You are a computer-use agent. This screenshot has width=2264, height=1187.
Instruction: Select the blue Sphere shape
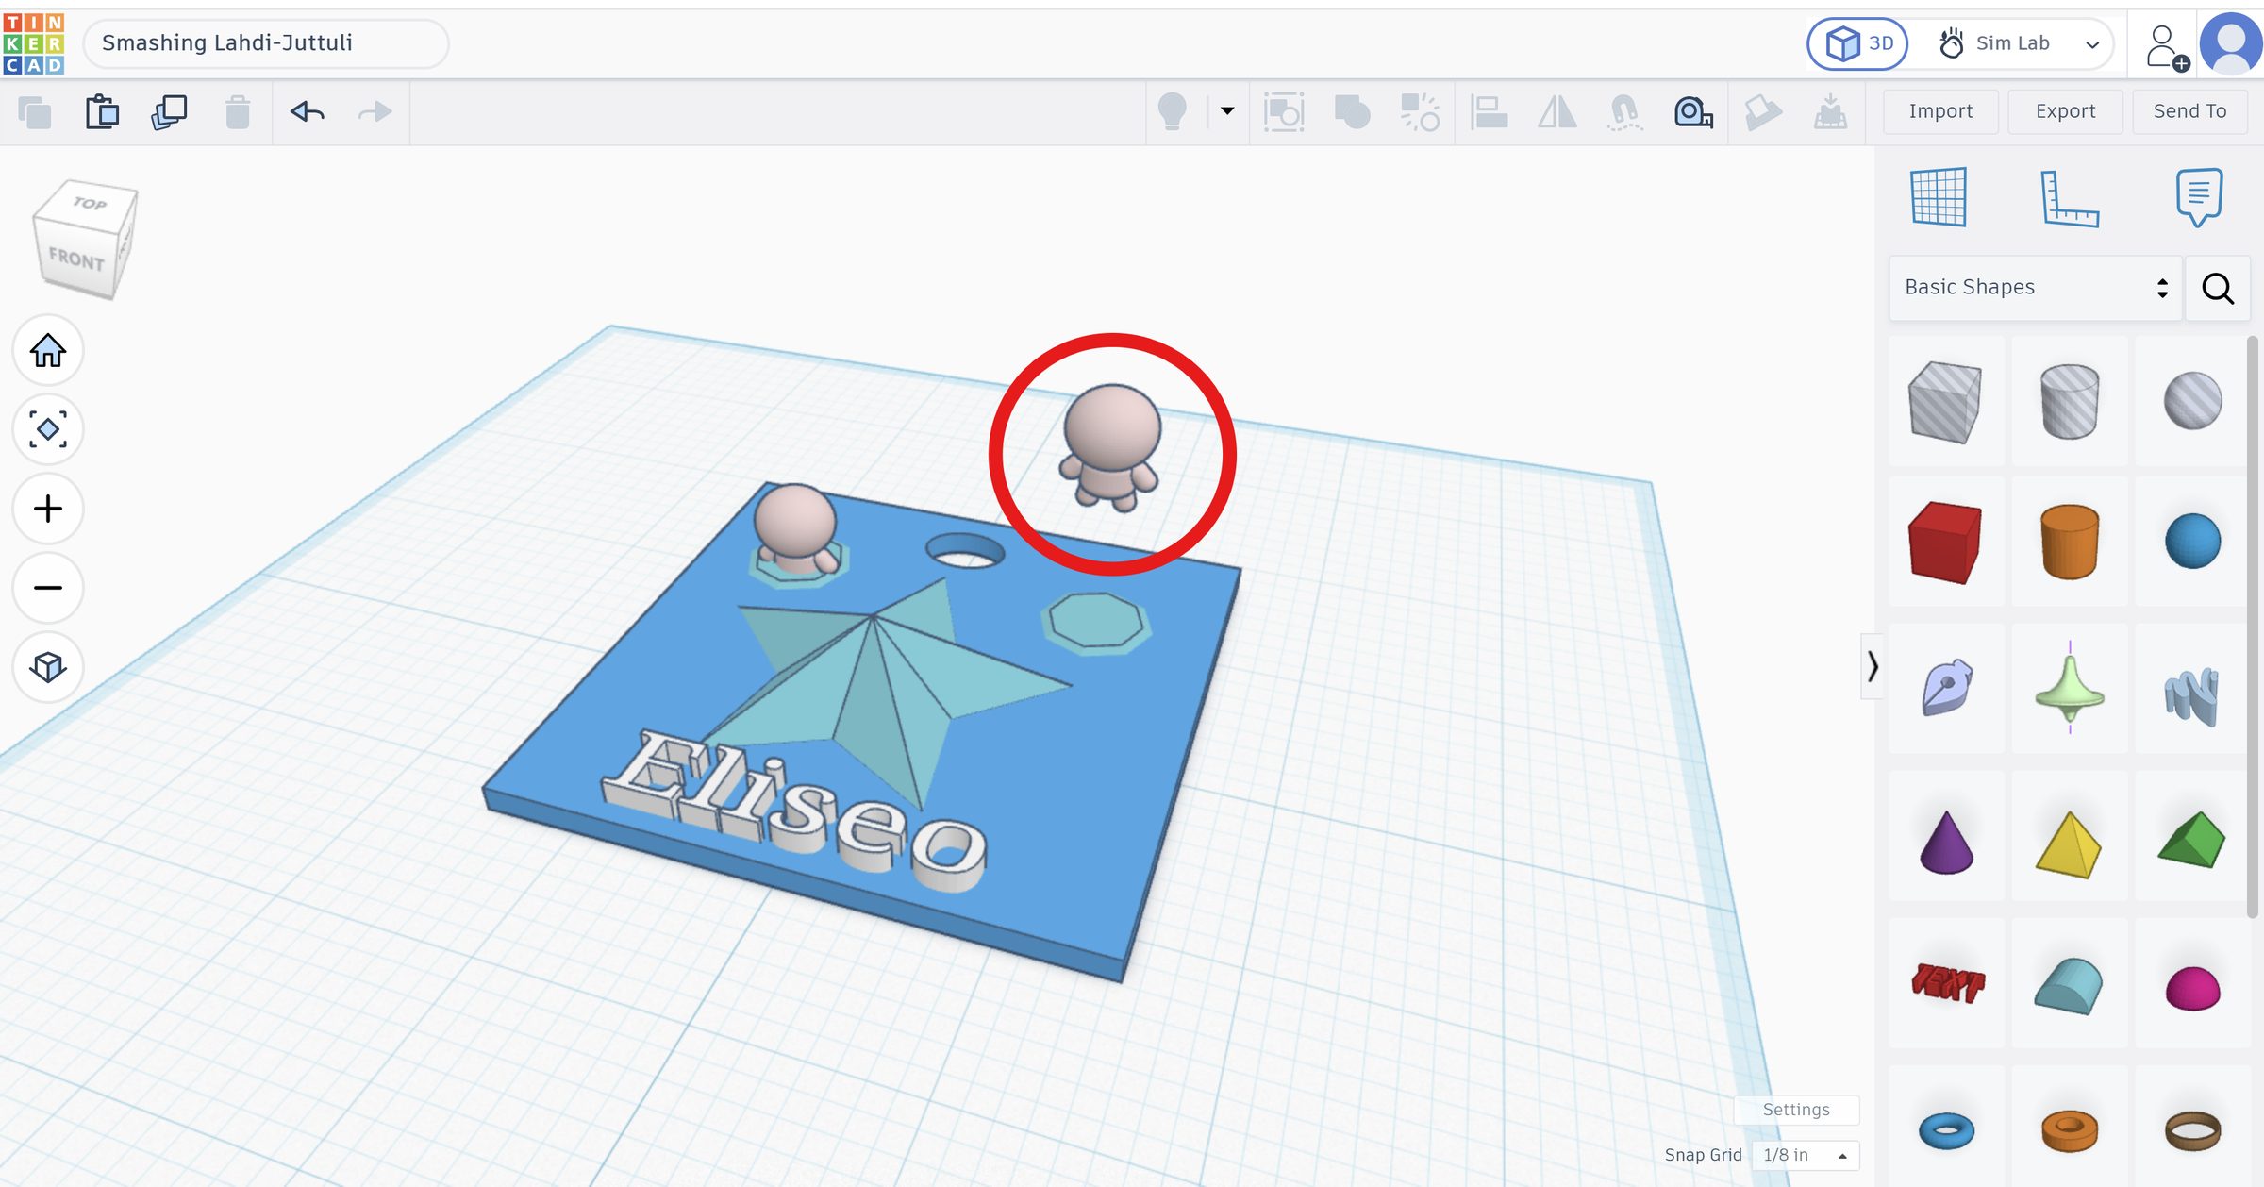(2192, 542)
